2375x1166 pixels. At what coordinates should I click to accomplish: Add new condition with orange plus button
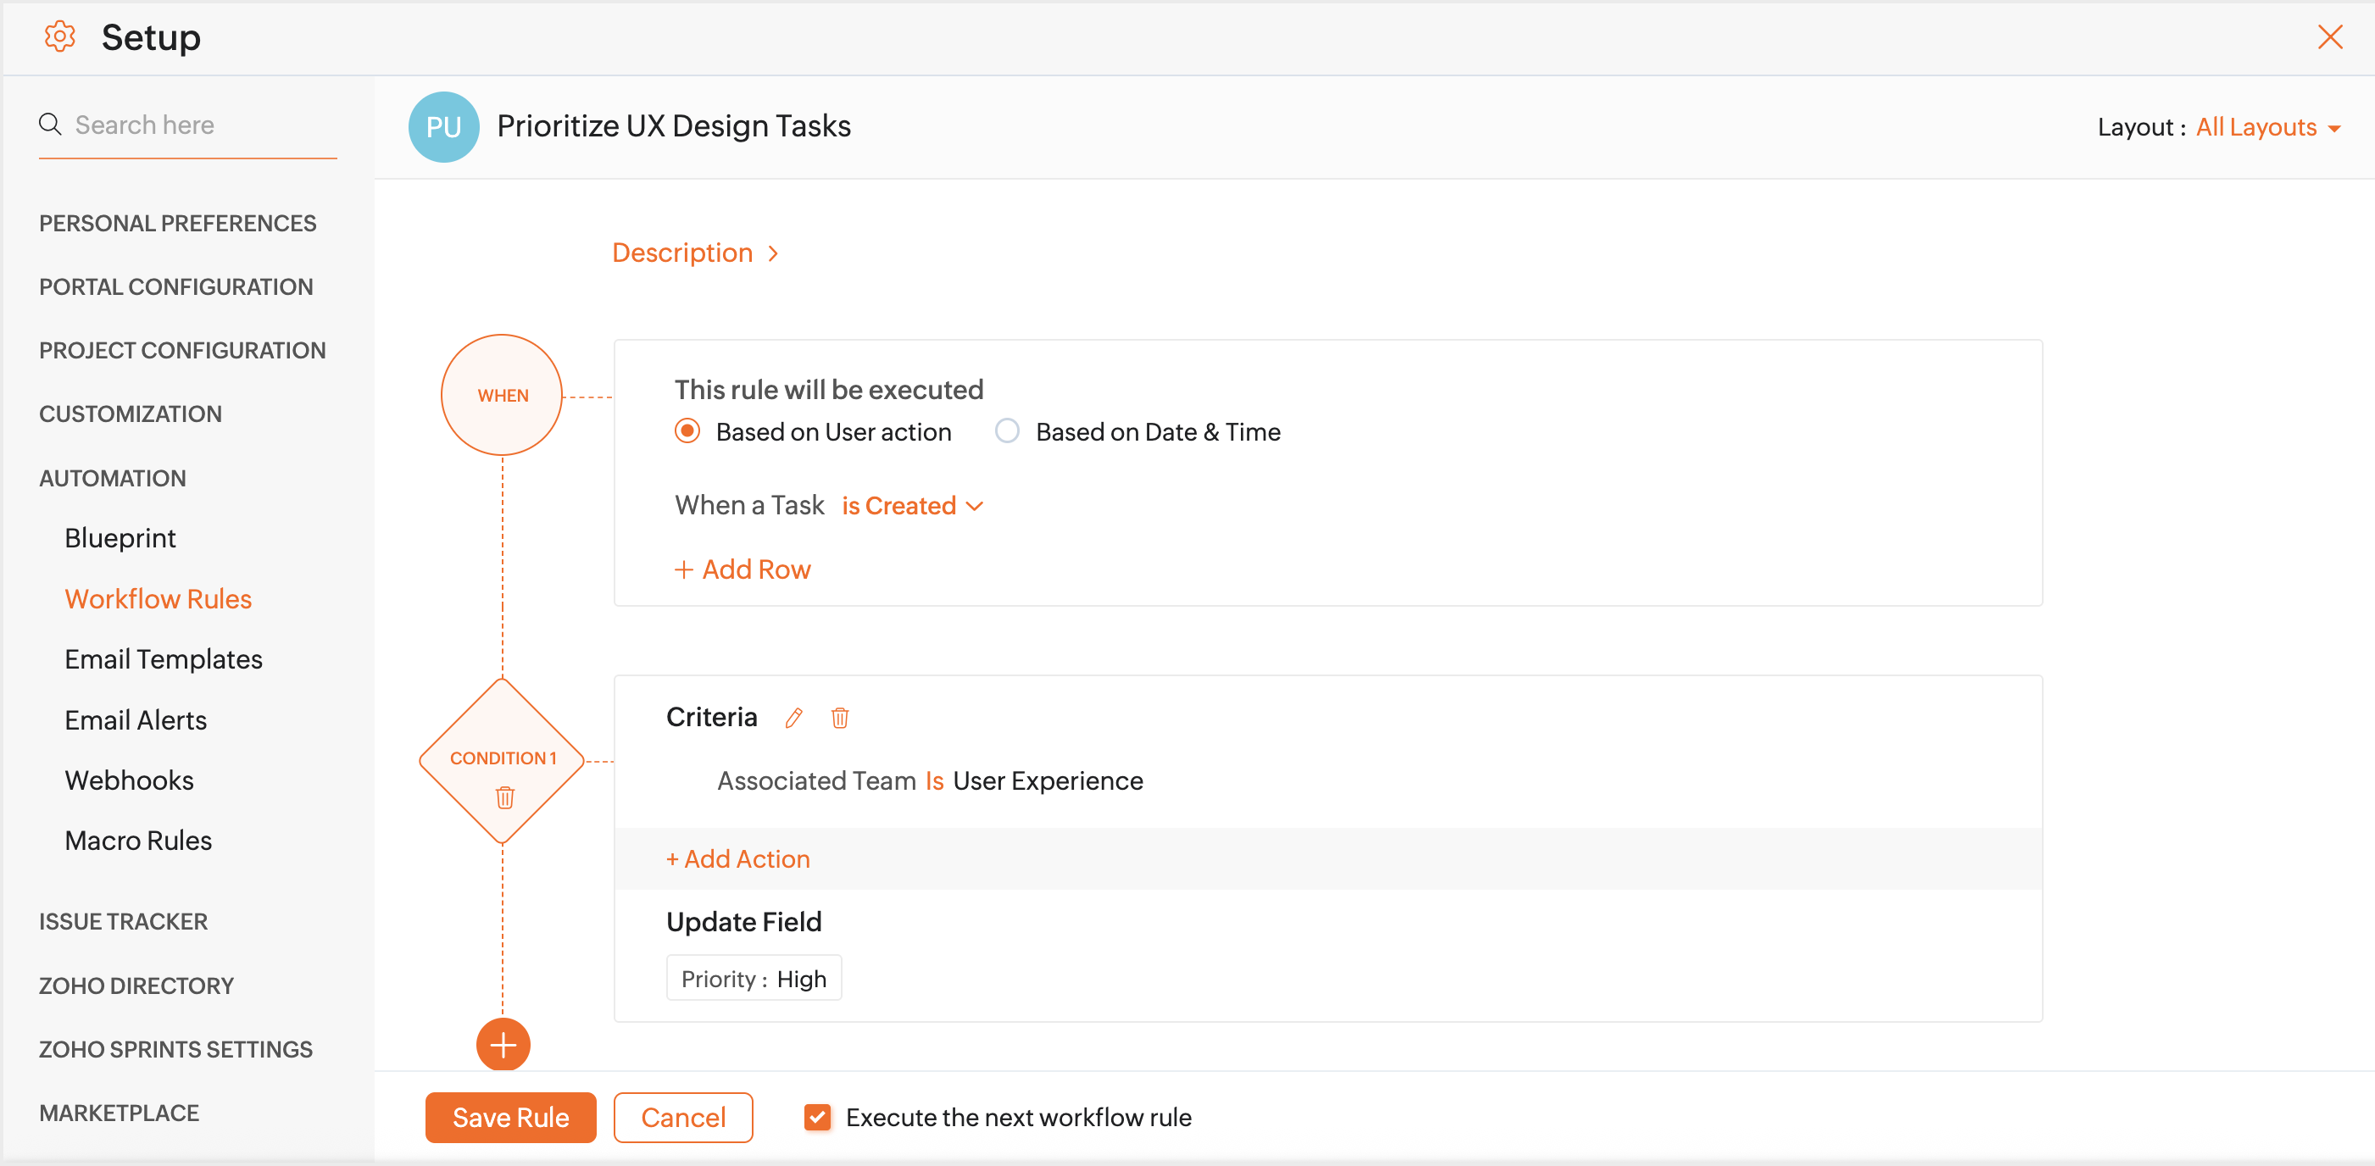click(503, 1044)
